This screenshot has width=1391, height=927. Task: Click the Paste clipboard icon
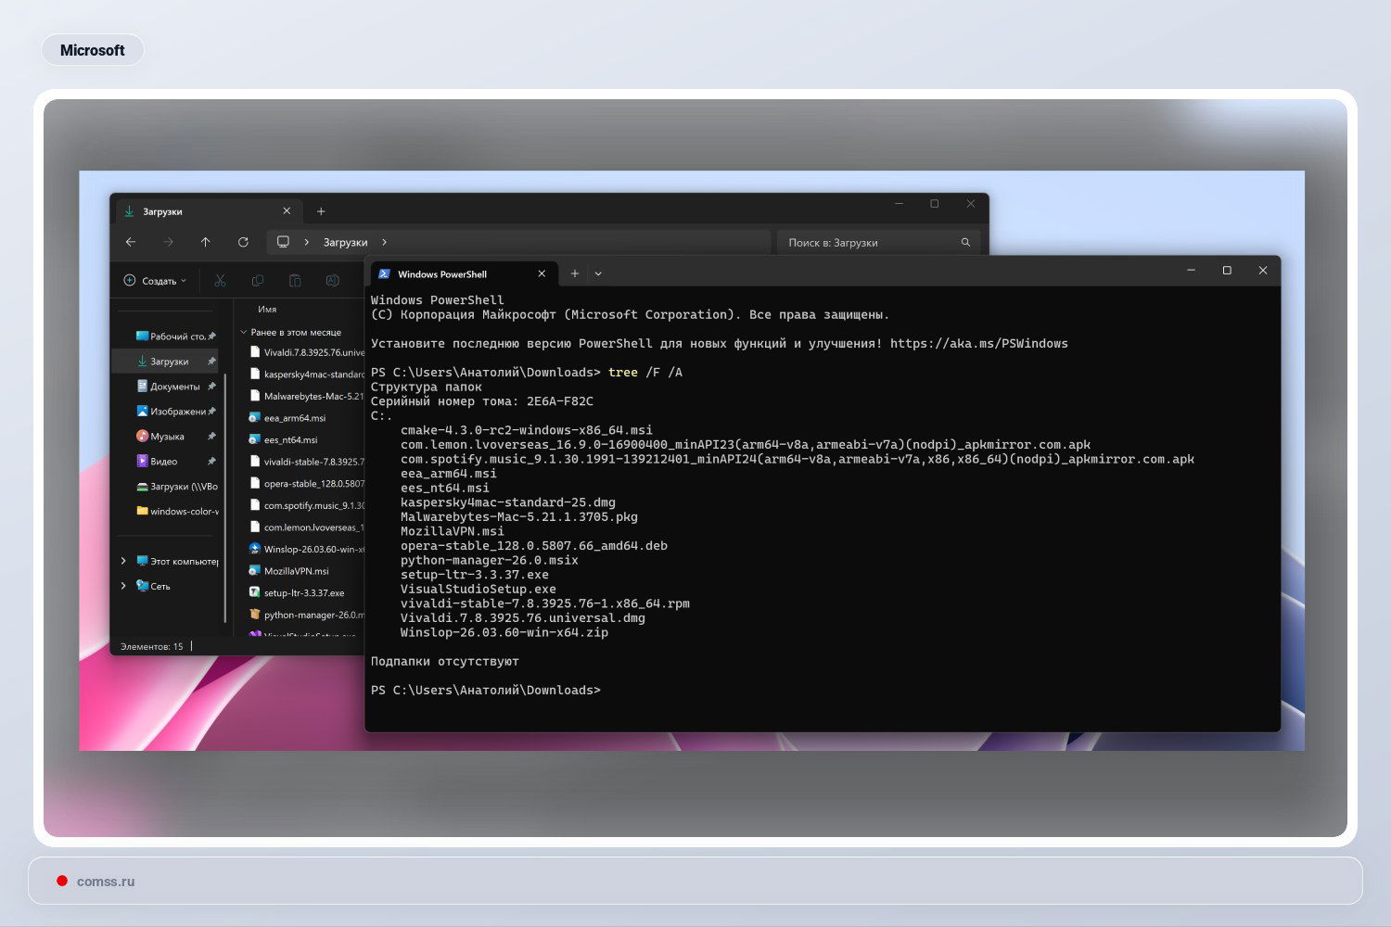pyautogui.click(x=295, y=281)
